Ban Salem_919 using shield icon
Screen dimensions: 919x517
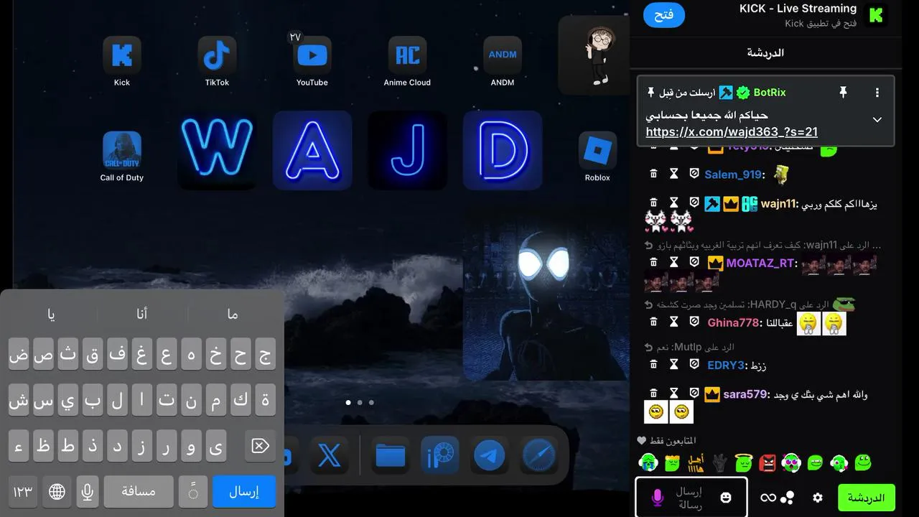coord(694,174)
